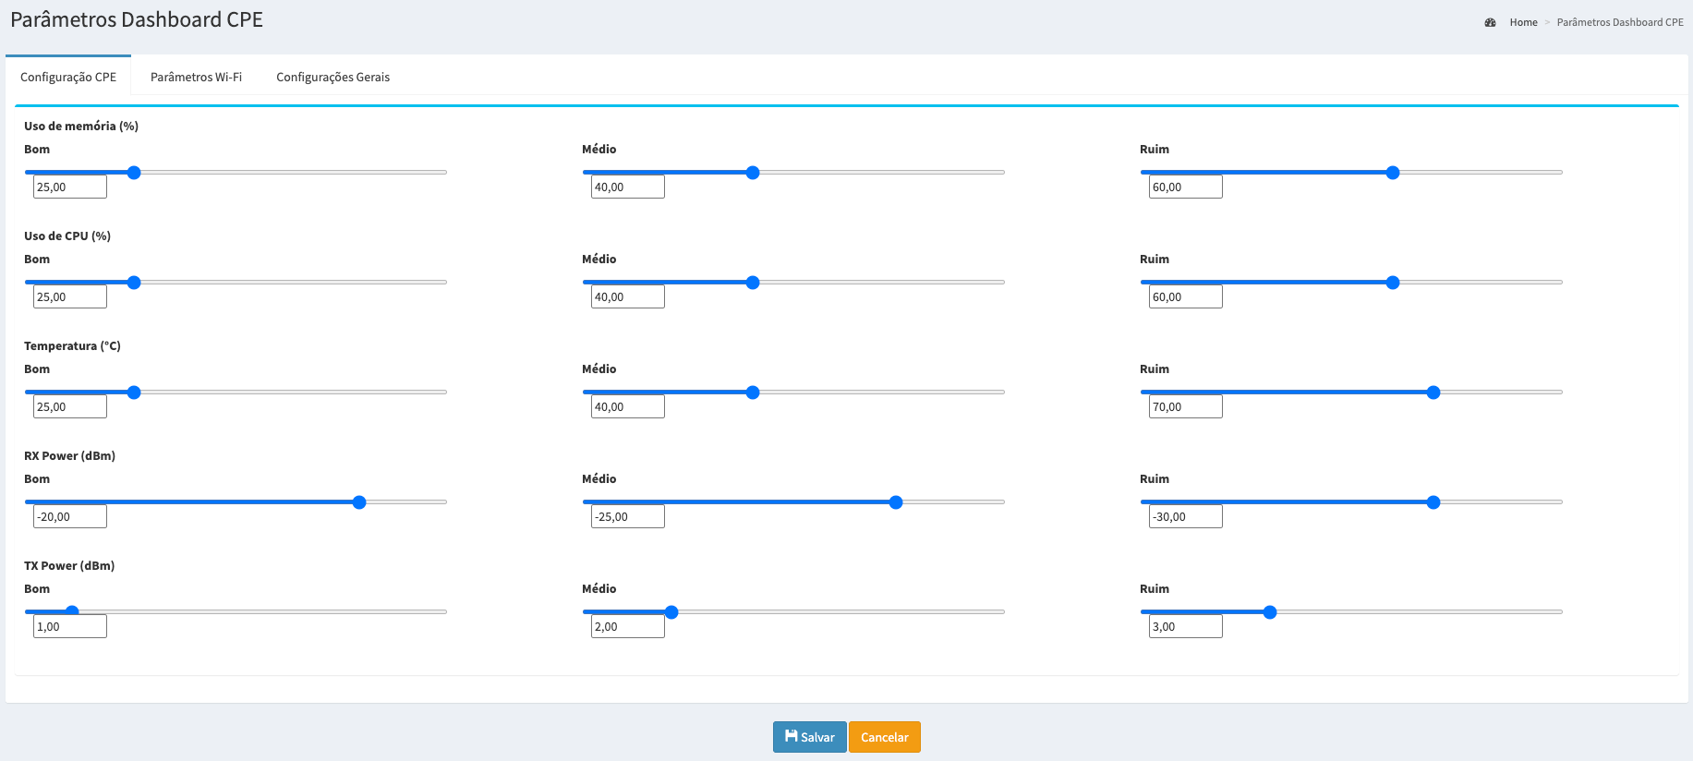Click the floppy disk icon on Salvar
The width and height of the screenshot is (1693, 761).
pos(791,736)
